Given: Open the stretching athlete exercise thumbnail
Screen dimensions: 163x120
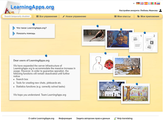Looking at the screenshot, I should coord(94,36).
